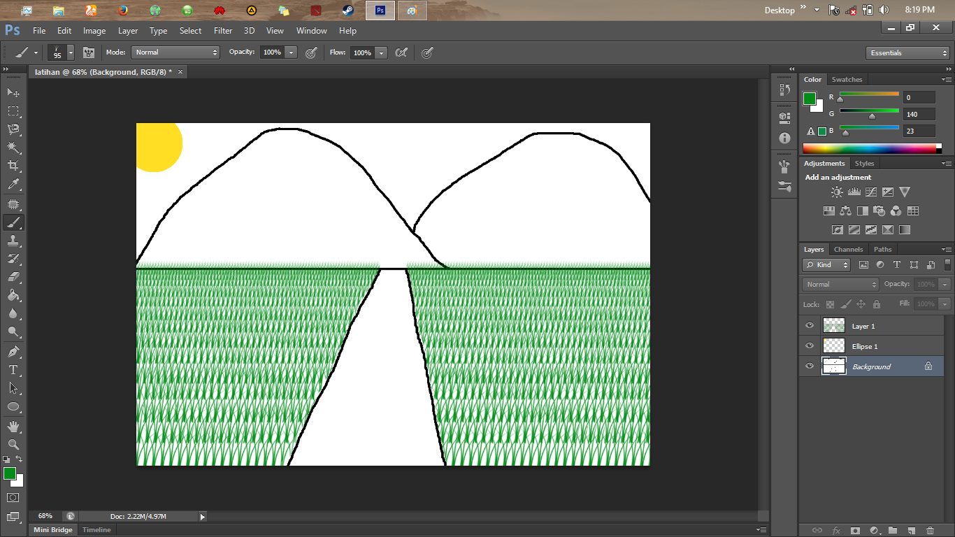Open the Filter menu
This screenshot has height=537, width=955.
click(x=222, y=30)
